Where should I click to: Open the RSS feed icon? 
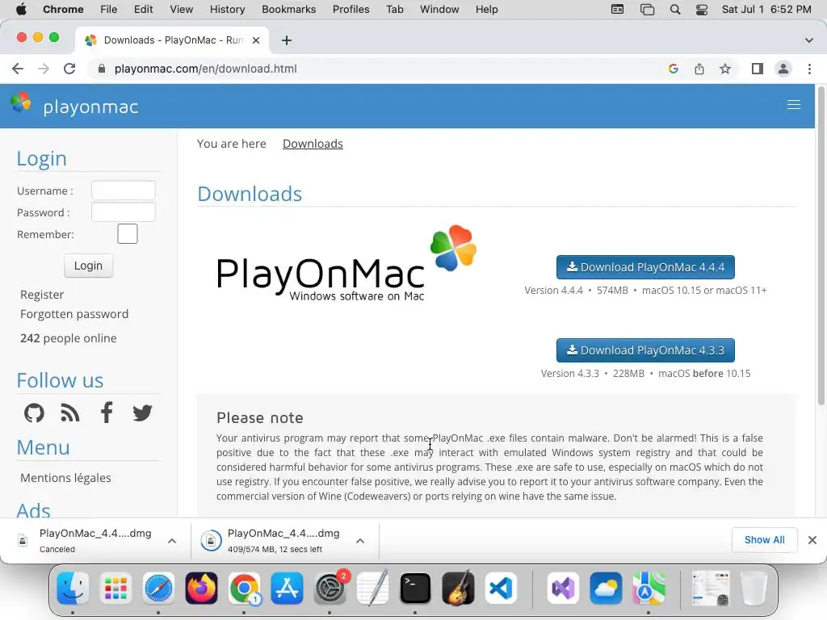pyautogui.click(x=70, y=413)
